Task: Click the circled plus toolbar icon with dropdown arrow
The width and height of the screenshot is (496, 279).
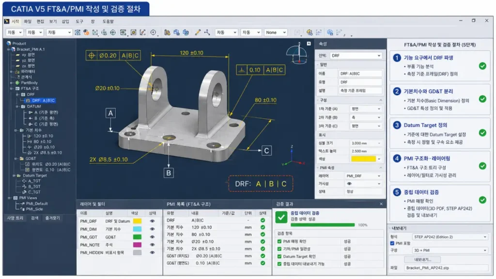Action: [x=154, y=32]
